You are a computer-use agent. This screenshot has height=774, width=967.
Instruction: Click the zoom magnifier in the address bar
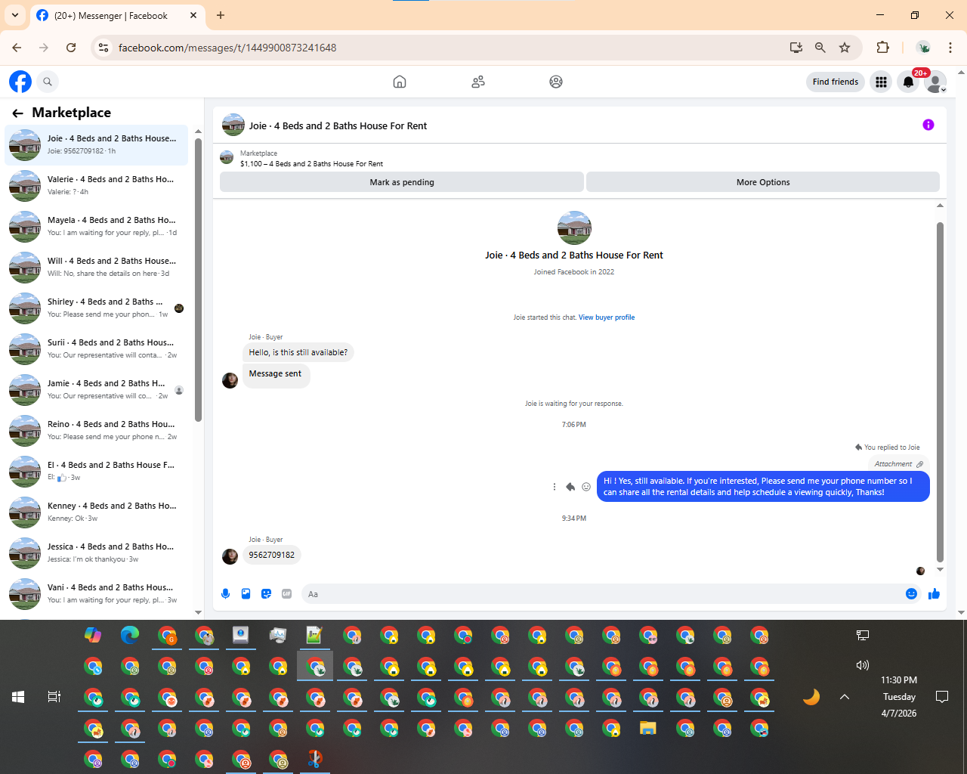click(820, 48)
